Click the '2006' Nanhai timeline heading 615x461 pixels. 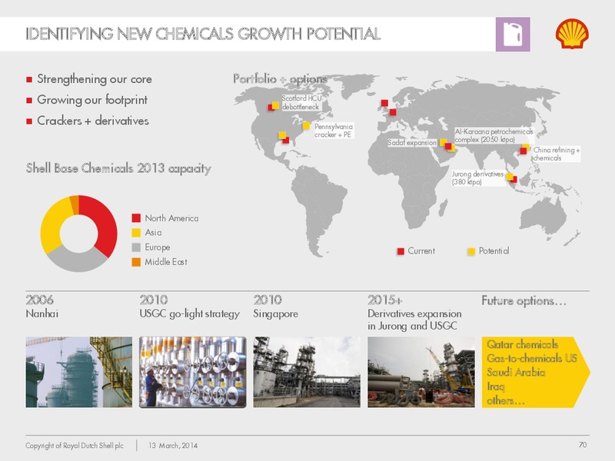40,300
